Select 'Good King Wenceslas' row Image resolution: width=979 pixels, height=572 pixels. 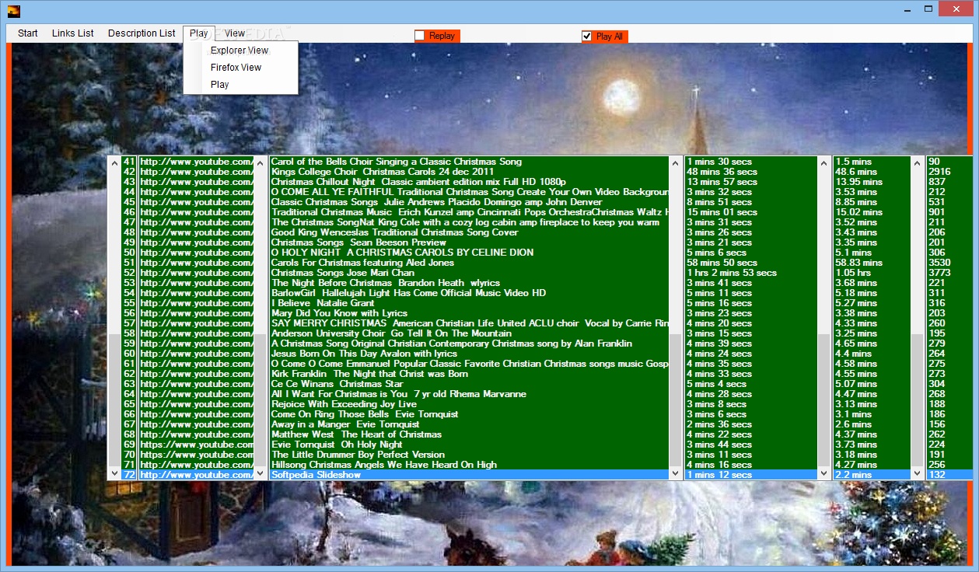[x=469, y=232]
